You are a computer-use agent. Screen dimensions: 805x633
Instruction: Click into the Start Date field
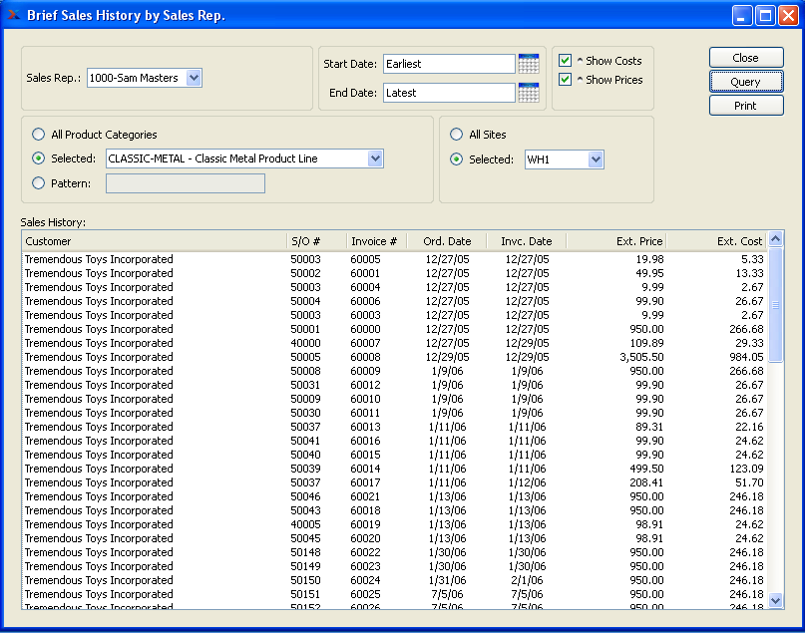point(448,64)
